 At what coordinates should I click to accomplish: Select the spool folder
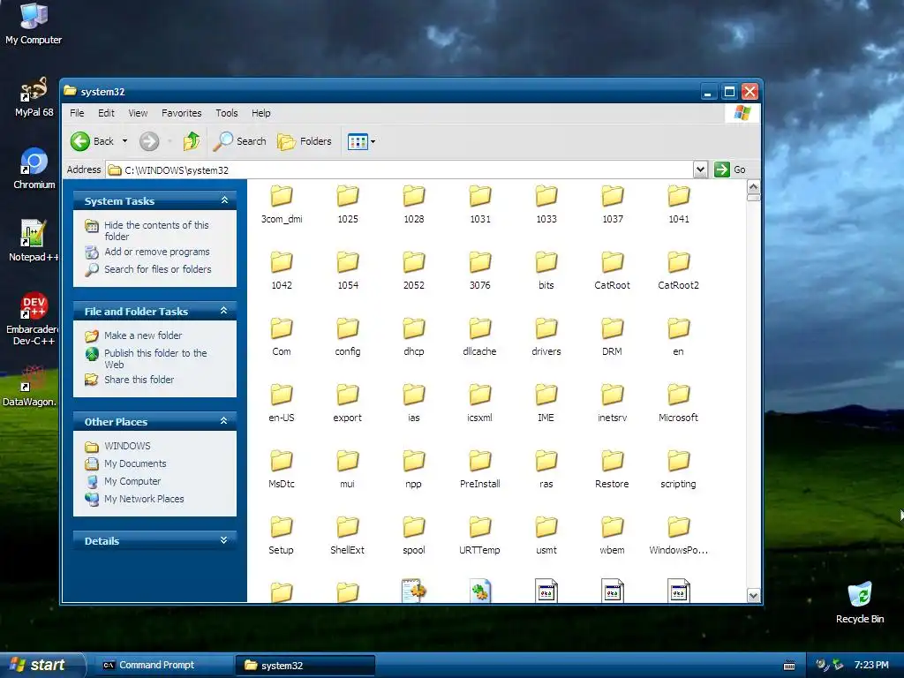413,536
